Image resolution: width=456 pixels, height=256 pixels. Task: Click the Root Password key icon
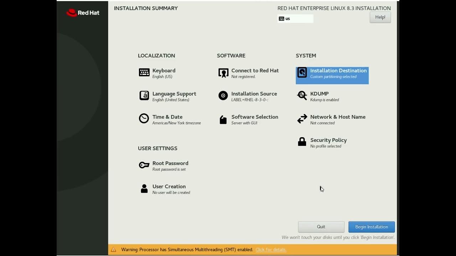coord(144,165)
